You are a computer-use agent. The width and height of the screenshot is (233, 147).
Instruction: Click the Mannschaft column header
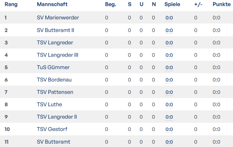[x=52, y=4]
